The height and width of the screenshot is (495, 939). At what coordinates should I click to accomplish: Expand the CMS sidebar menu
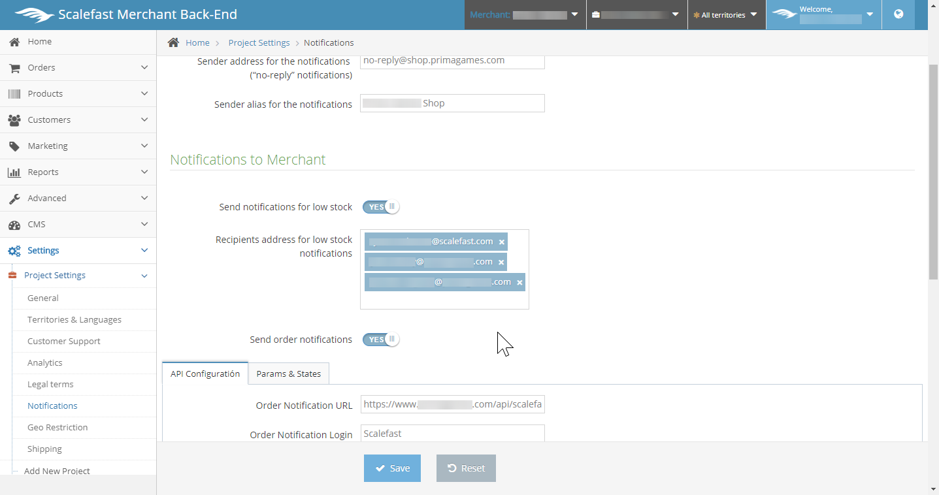point(78,225)
